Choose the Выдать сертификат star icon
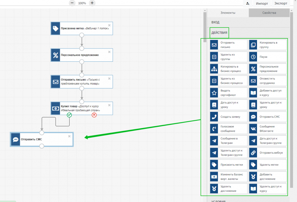The height and width of the screenshot is (202, 297). coord(214,92)
